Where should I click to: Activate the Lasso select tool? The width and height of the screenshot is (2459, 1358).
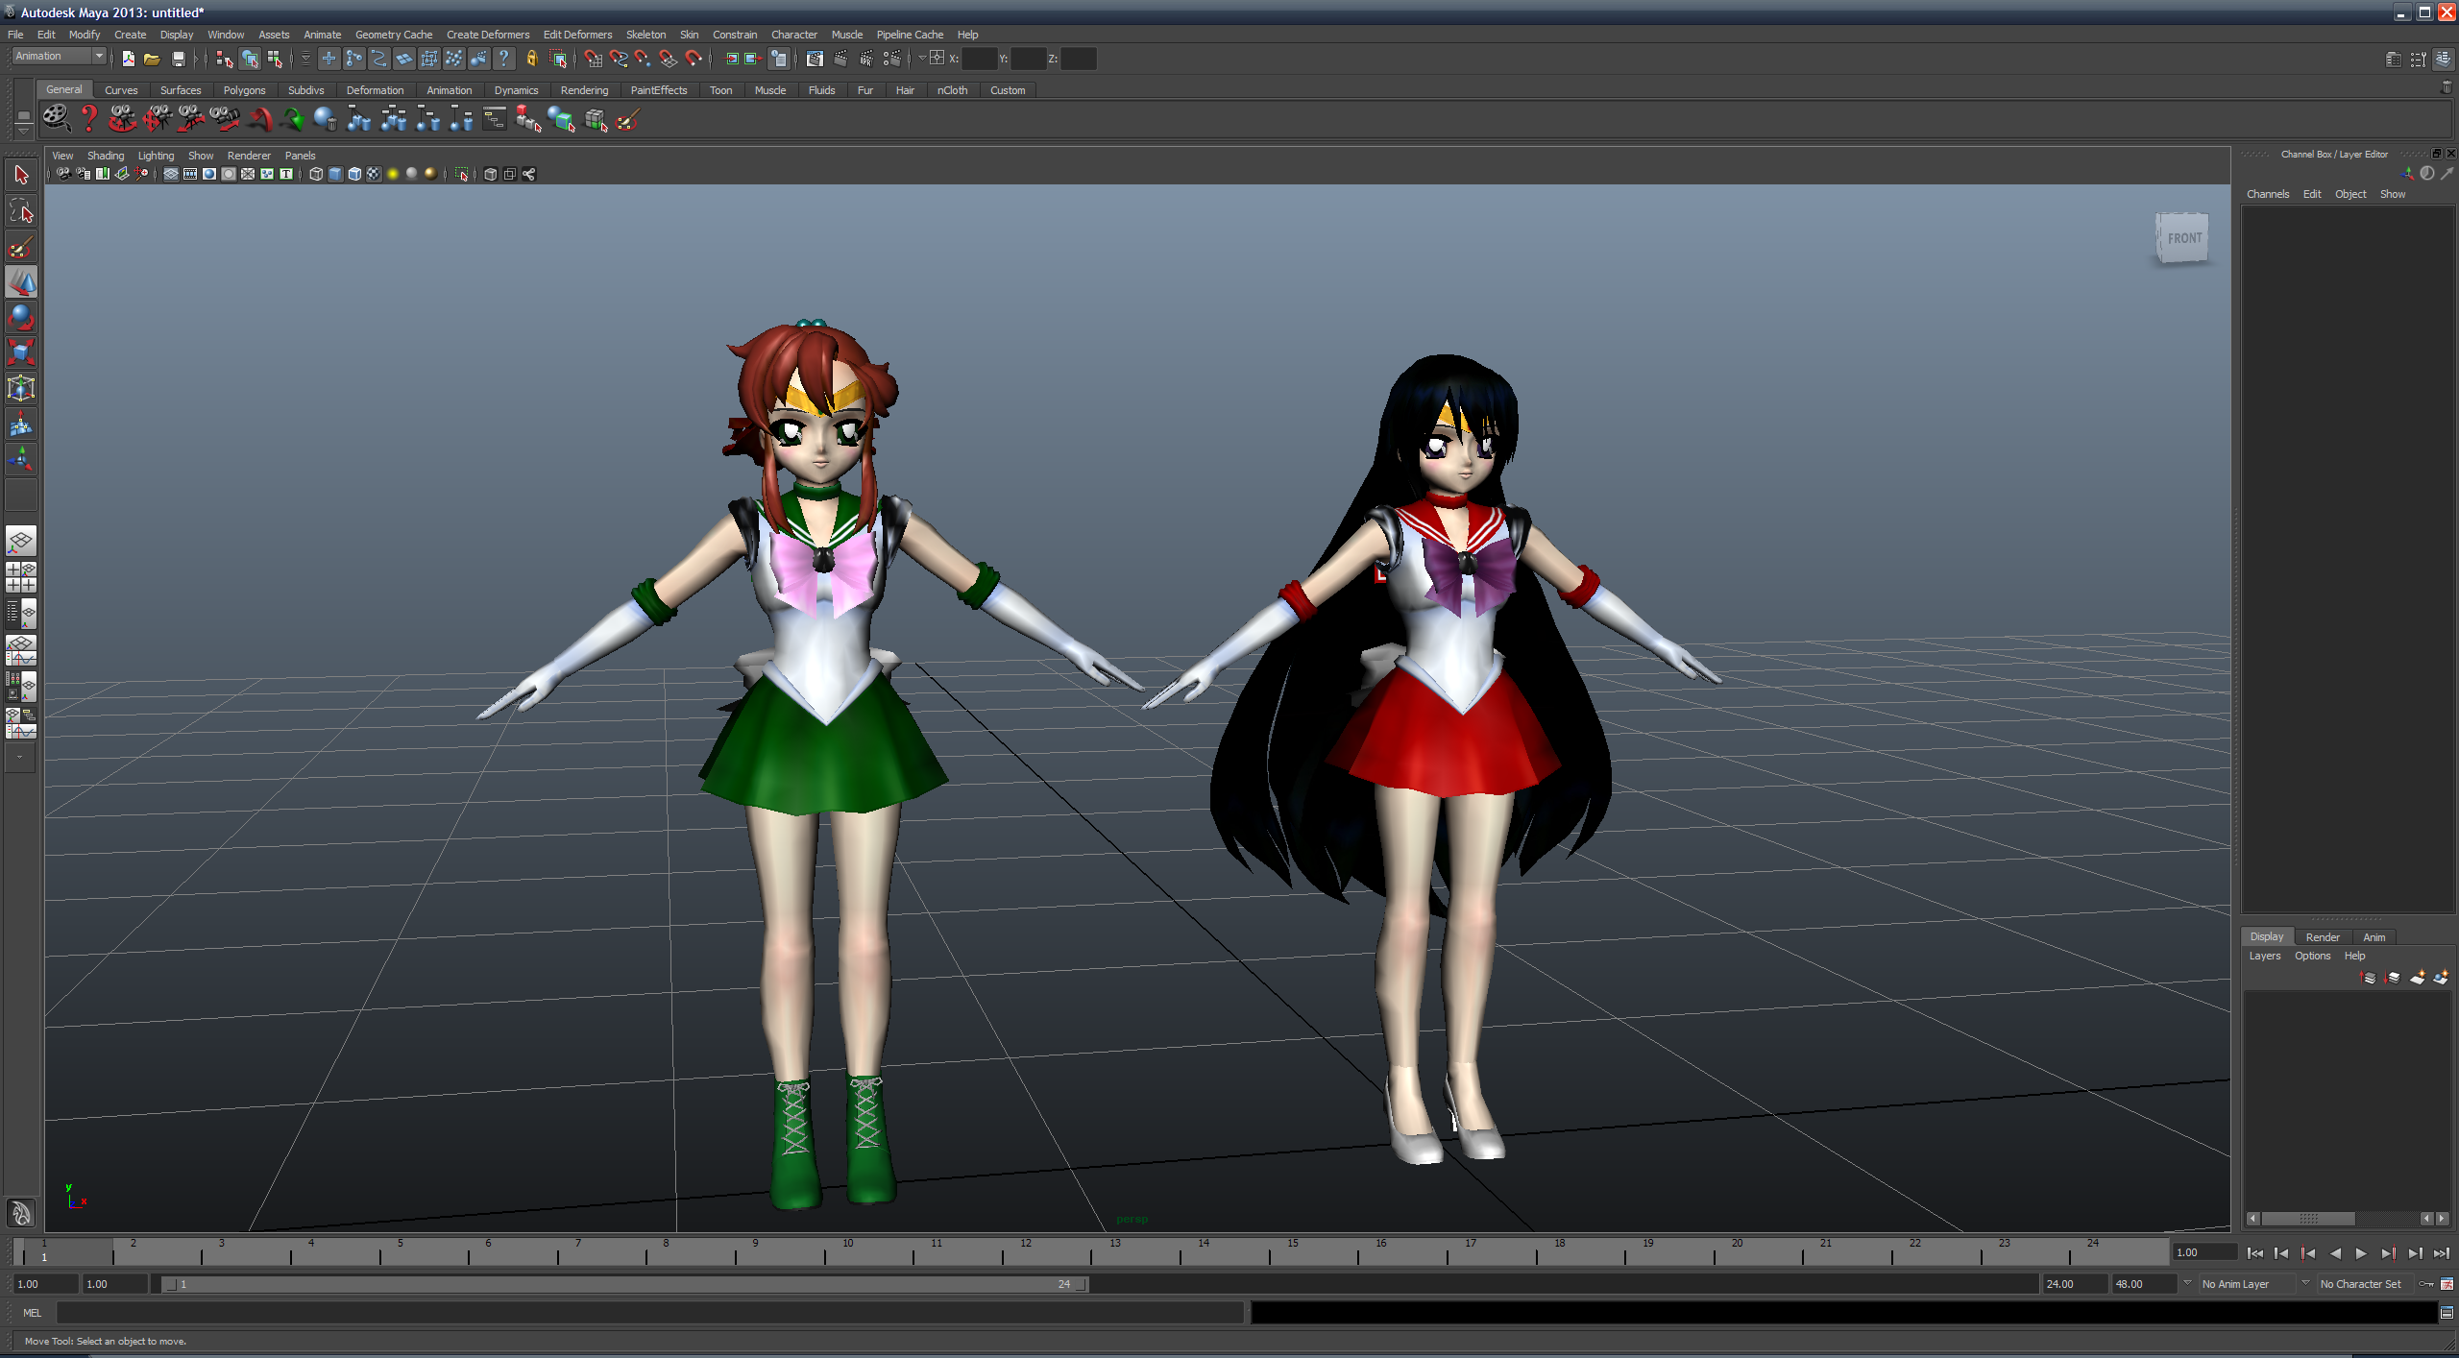pyautogui.click(x=21, y=210)
